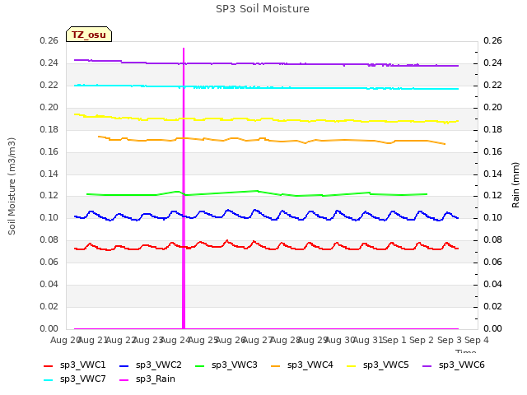Click the sp3_VWC4 legend label
Image resolution: width=527 pixels, height=395 pixels.
(310, 365)
